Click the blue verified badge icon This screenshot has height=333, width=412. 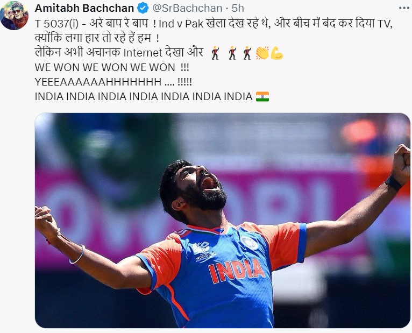point(143,9)
